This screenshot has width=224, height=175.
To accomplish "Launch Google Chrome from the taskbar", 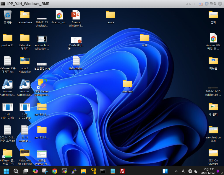I will point(55,171).
